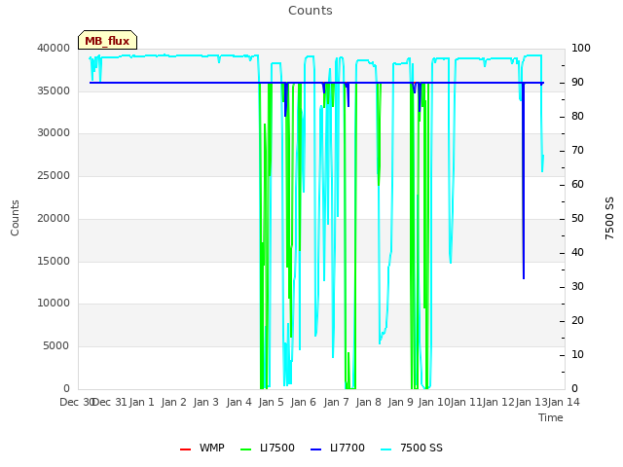
Task: Click the 20 right-axis tick label
Action: click(x=577, y=321)
